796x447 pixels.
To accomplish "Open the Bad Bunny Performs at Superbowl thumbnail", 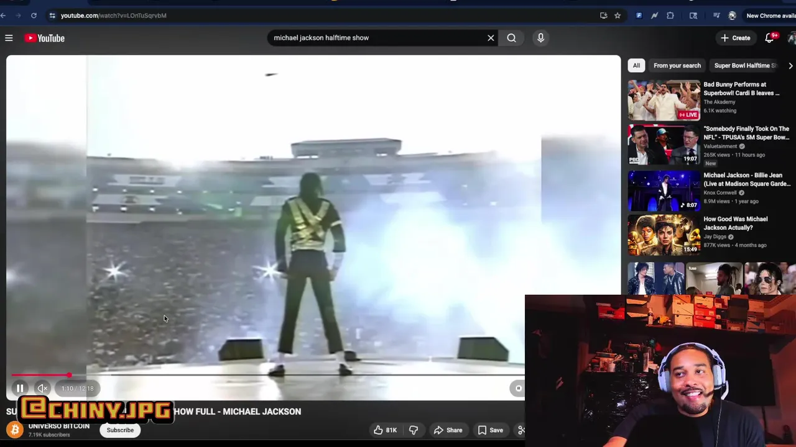I will coord(664,100).
